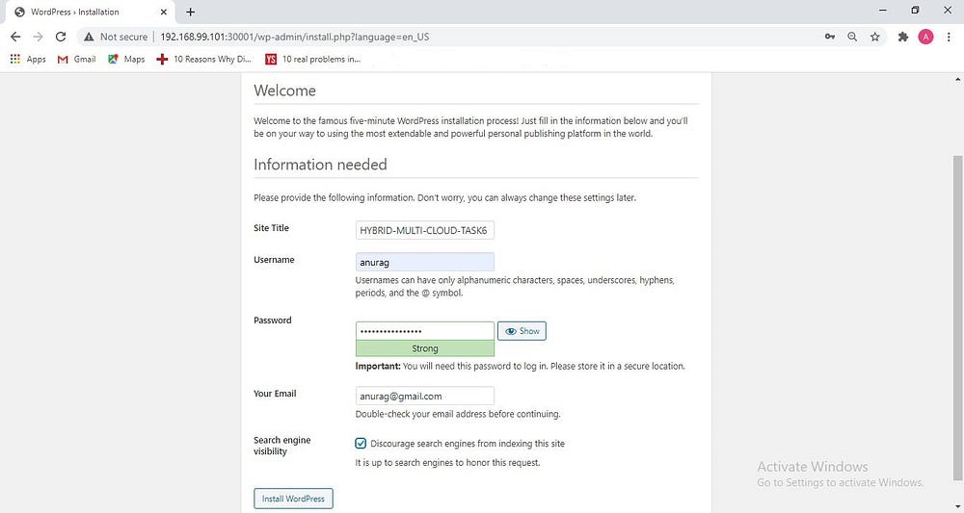Viewport: 964px width, 513px height.
Task: Click the Strong password strength indicator
Action: [425, 348]
